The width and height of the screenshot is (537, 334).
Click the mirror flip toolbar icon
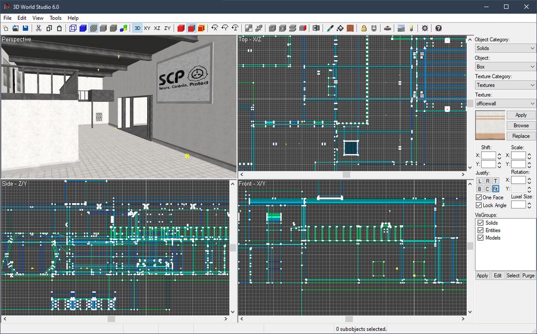coord(316,28)
